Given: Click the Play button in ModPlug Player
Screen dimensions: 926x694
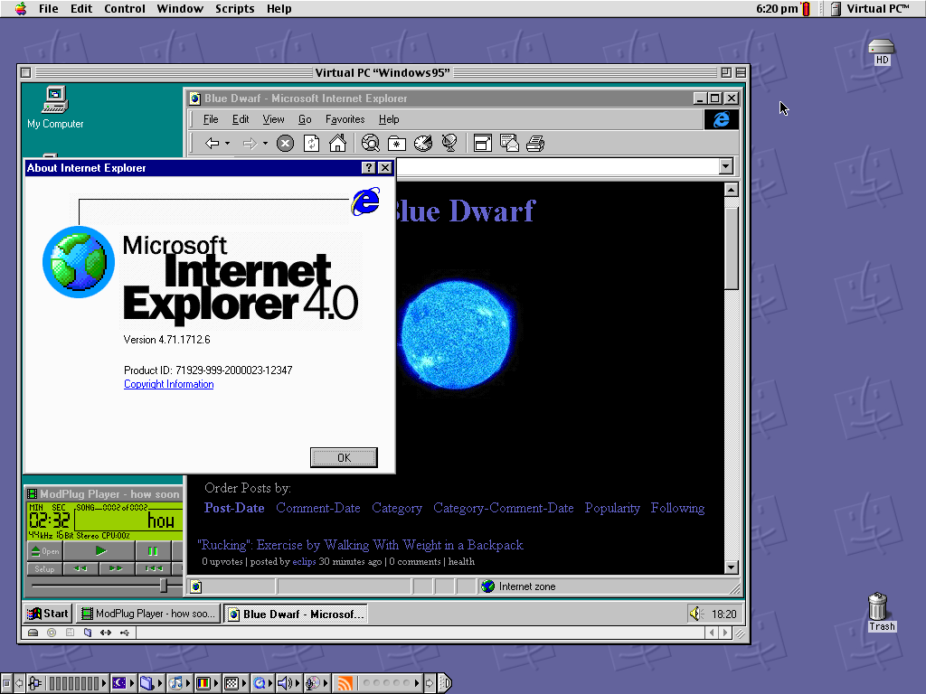Looking at the screenshot, I should tap(100, 551).
